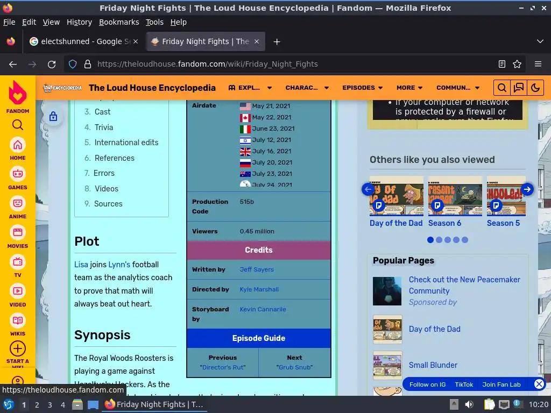Click the site security padlock icon
Image resolution: width=551 pixels, height=413 pixels.
coord(88,65)
